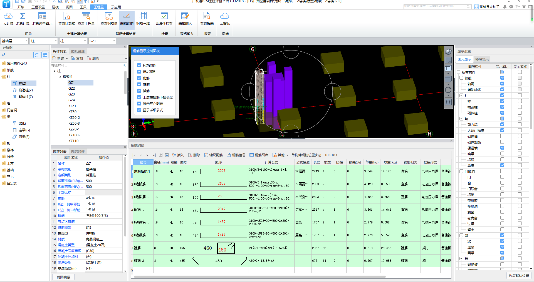Open the 视图 ribbon tab
Viewport: 534px width, 282px height.
pos(69,7)
